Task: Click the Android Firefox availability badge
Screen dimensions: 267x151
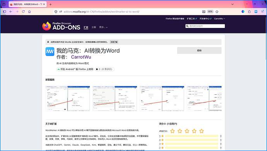Action: 75,69
